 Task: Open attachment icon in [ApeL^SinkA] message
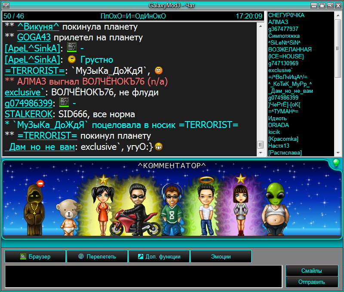[72, 48]
